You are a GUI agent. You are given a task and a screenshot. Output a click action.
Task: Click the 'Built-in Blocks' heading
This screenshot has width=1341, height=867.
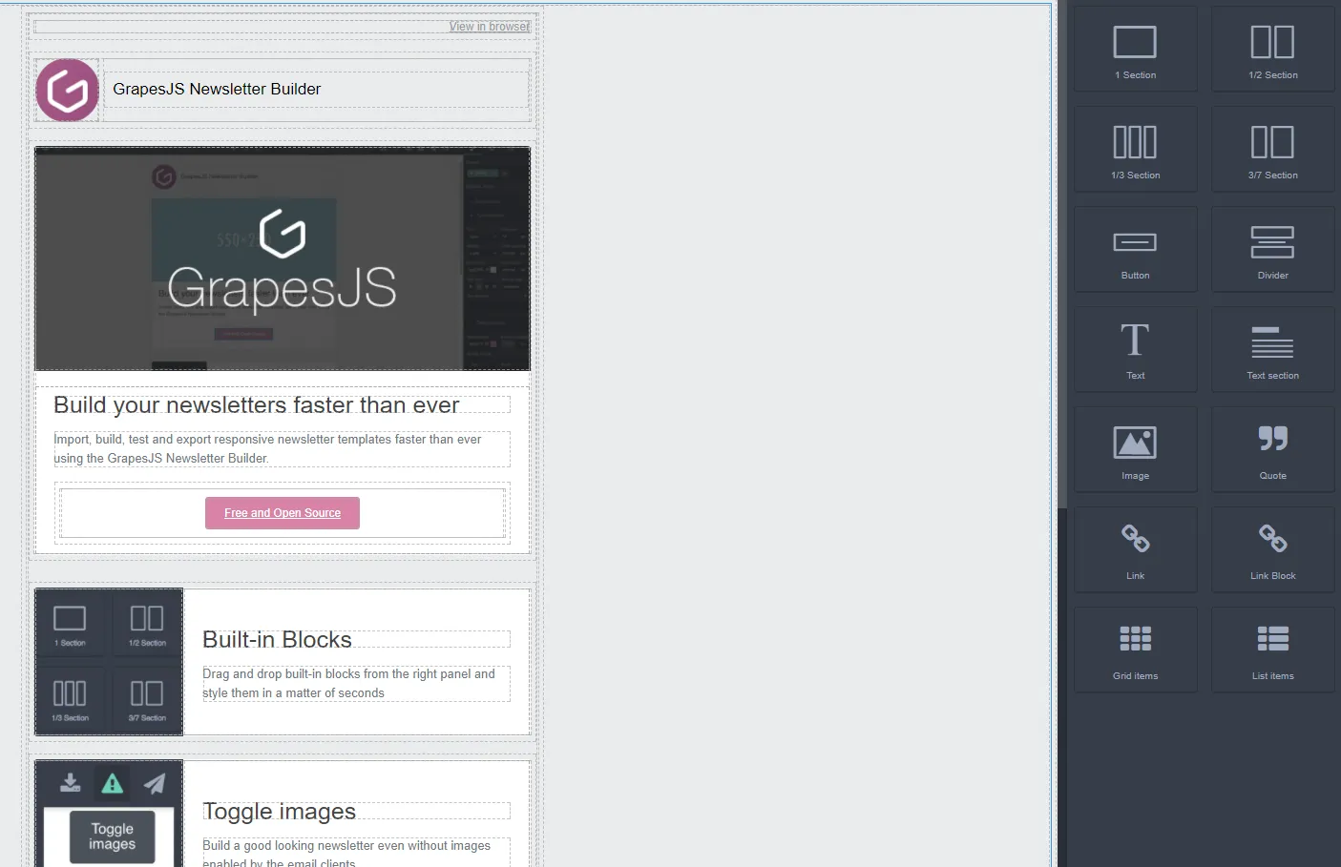click(x=277, y=640)
